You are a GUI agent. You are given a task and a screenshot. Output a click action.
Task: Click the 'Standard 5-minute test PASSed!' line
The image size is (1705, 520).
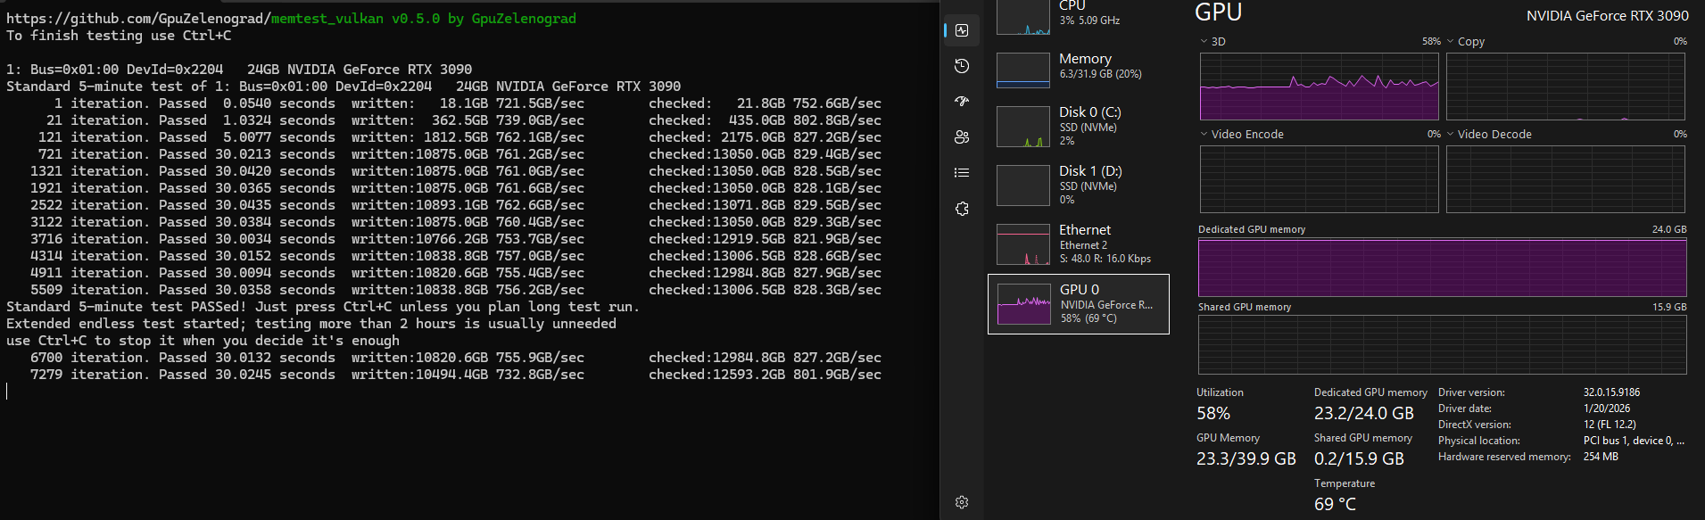coord(323,307)
